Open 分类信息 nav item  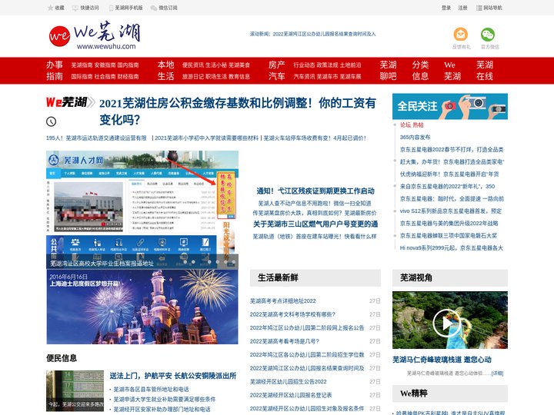click(420, 71)
